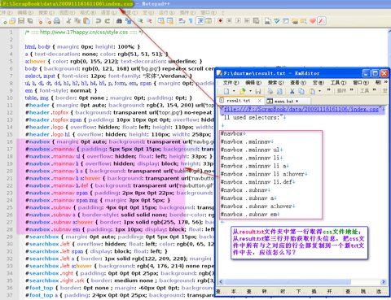391x300 pixels.
Task: Open the Search (搜索) menu in EmEditor
Action: (x=275, y=83)
